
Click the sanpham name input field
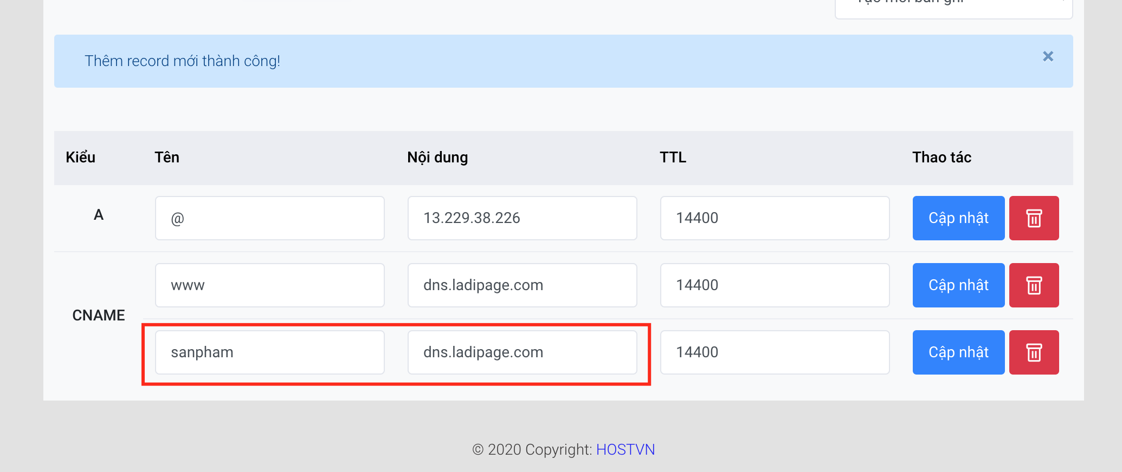click(x=269, y=352)
